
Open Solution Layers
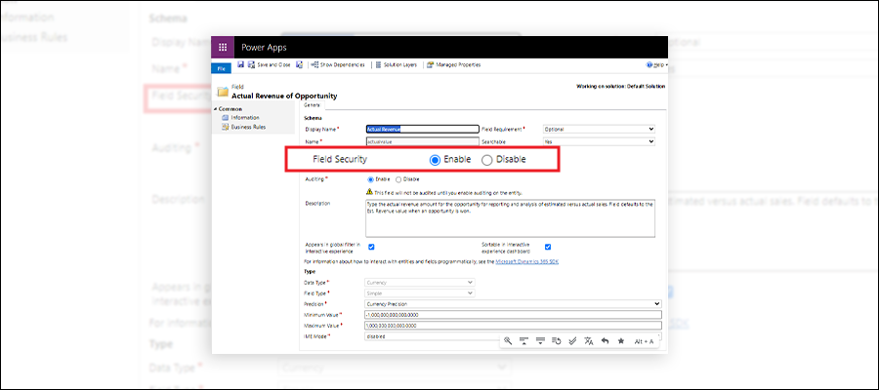click(x=397, y=65)
